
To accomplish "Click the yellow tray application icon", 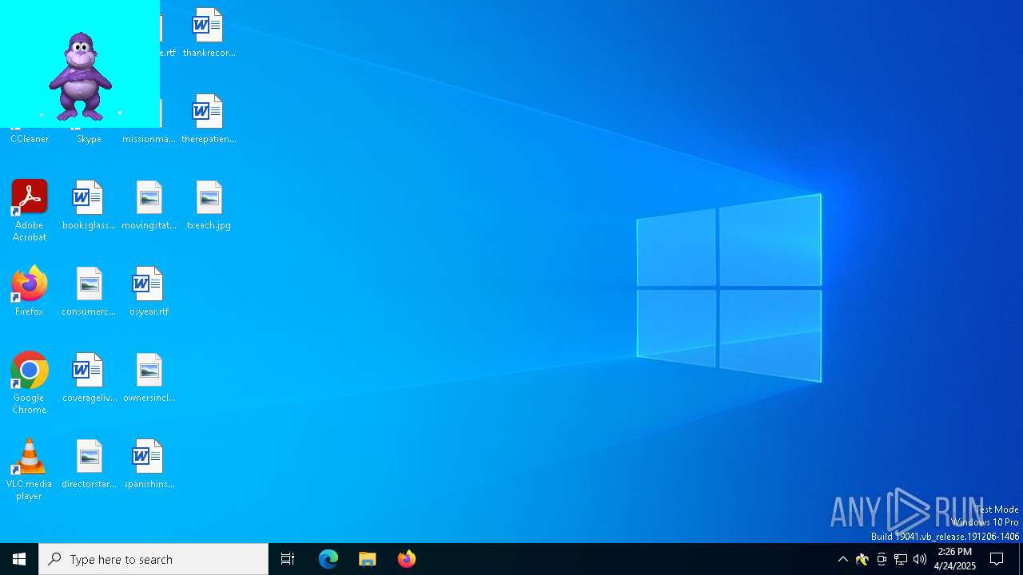I will tap(862, 559).
